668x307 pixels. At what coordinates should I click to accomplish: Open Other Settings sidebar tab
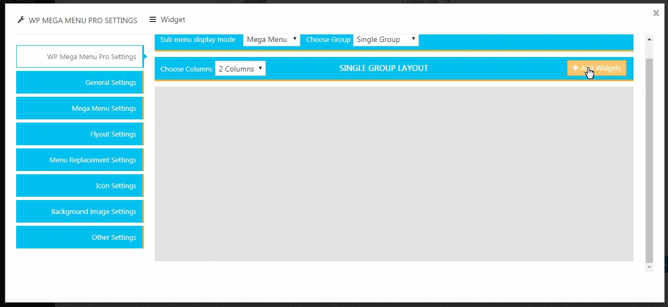pyautogui.click(x=80, y=237)
